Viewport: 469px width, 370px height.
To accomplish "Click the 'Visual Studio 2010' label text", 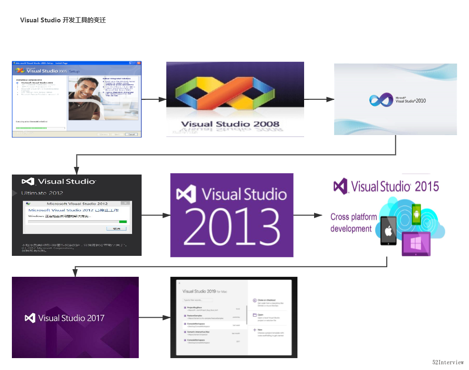I will [x=411, y=100].
